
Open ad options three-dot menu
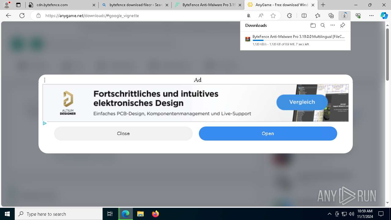[45, 80]
